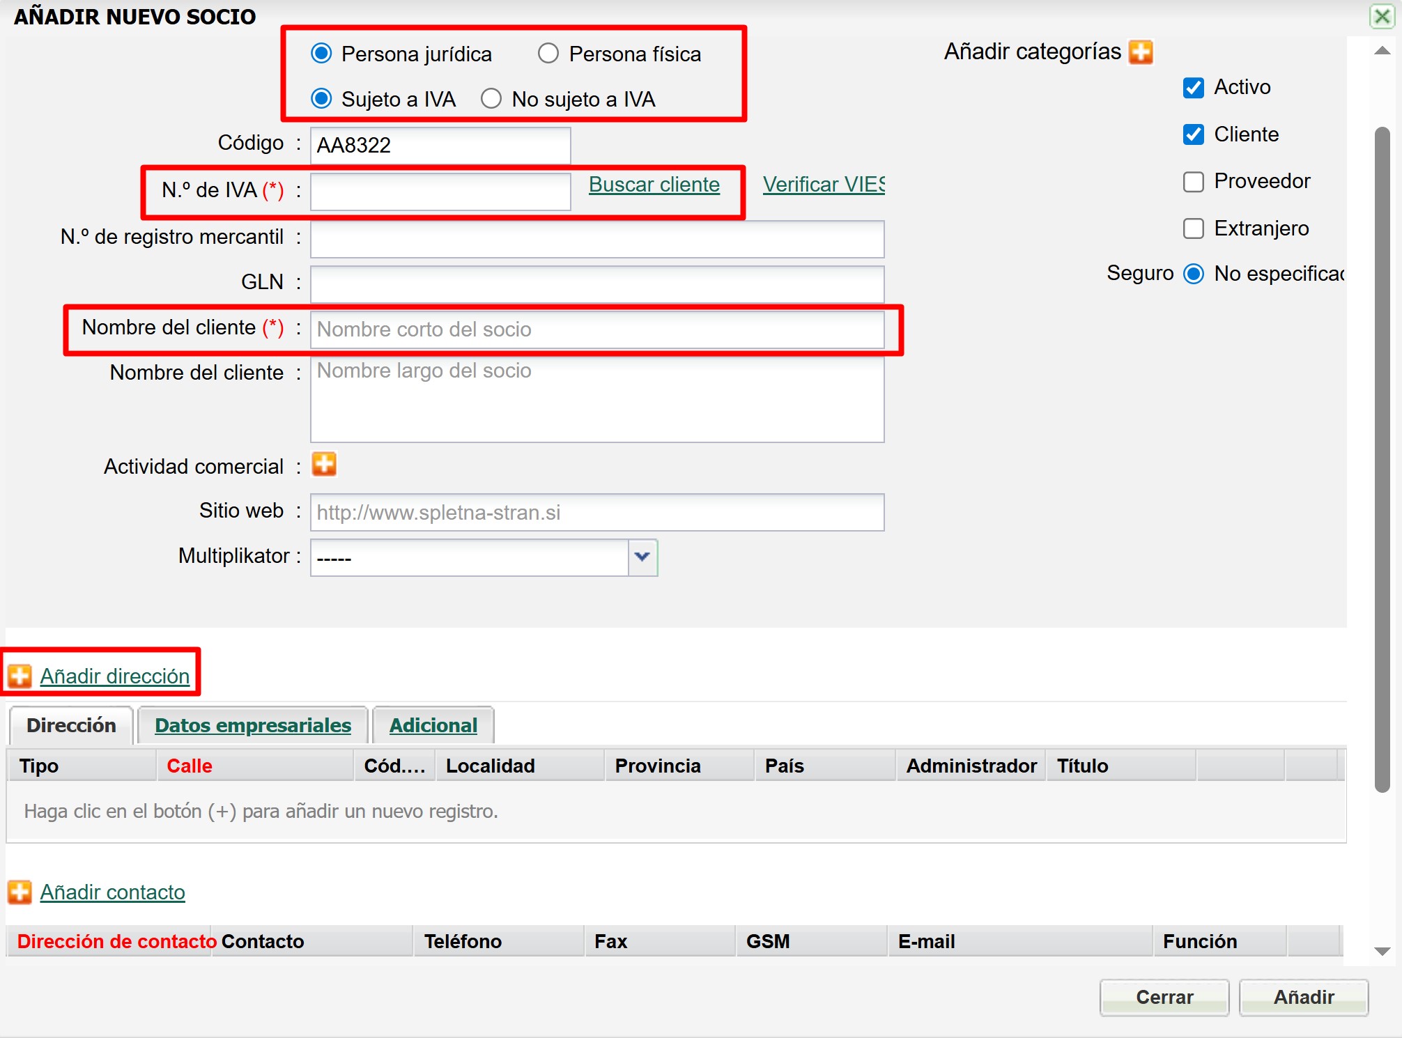The image size is (1402, 1038).
Task: Open the Adicional tab
Action: (x=433, y=725)
